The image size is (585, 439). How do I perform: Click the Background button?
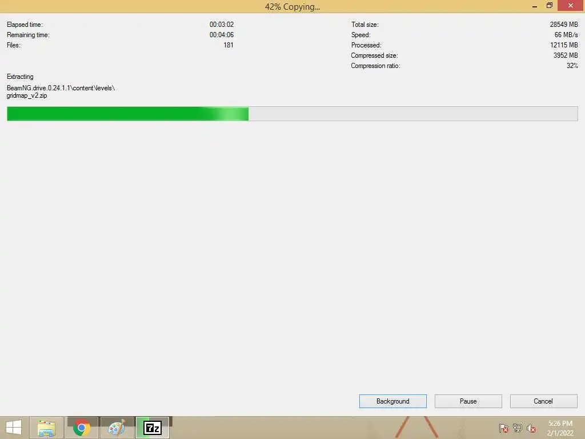click(x=393, y=401)
